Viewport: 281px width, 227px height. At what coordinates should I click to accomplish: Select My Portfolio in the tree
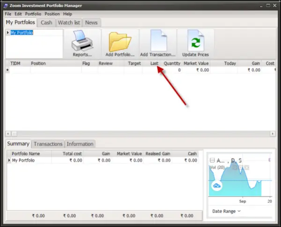[22, 33]
